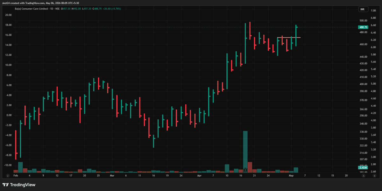Click the 2.43M volume label

[363, 167]
